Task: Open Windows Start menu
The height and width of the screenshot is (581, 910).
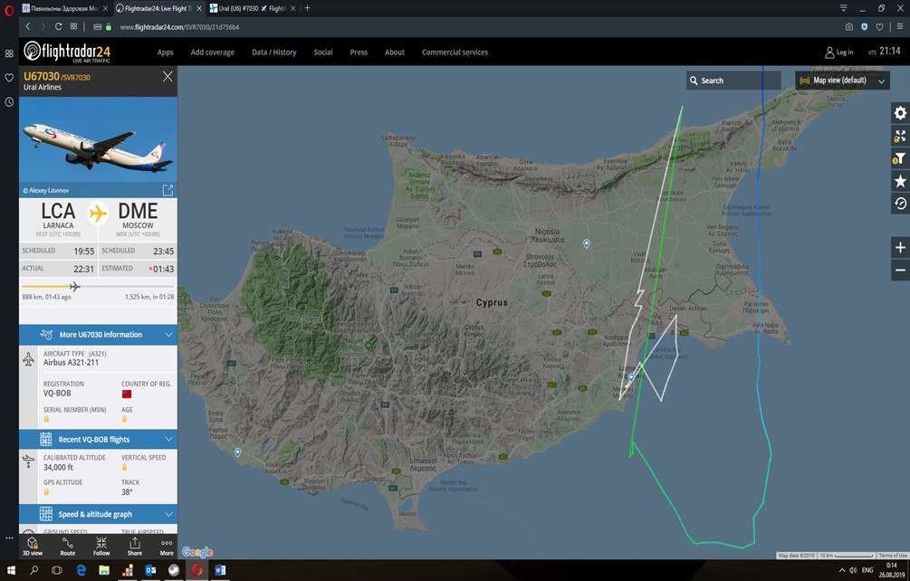Action: pos(11,570)
